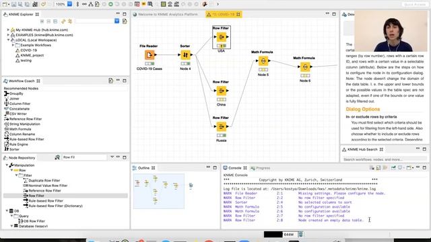
Task: Click the Node Repository search field
Action: tap(84, 157)
